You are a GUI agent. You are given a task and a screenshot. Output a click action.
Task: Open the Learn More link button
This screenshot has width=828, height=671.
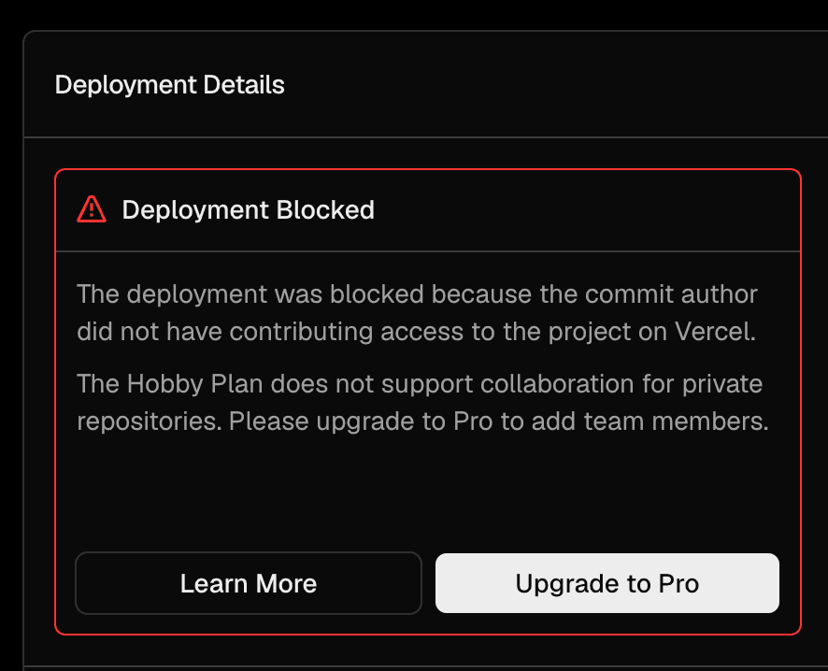click(x=249, y=583)
